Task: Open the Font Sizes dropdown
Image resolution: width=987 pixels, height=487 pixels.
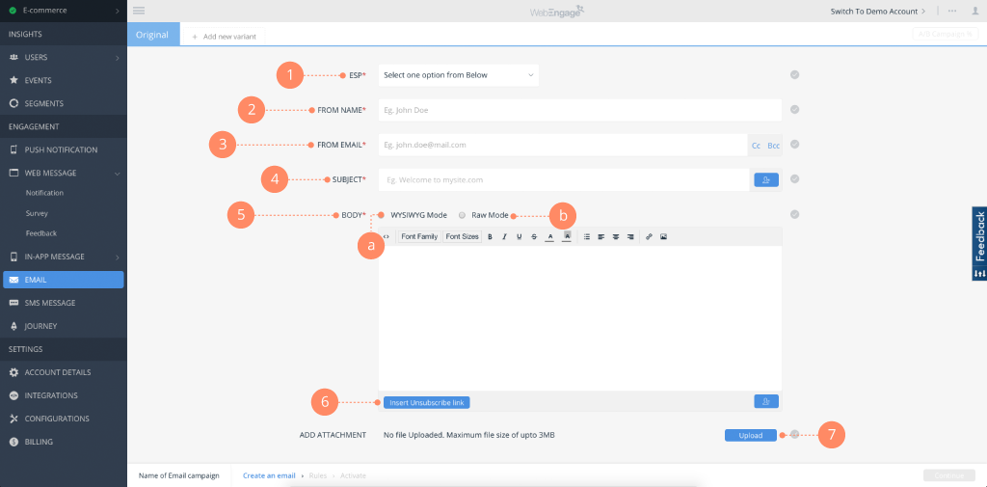Action: click(463, 237)
